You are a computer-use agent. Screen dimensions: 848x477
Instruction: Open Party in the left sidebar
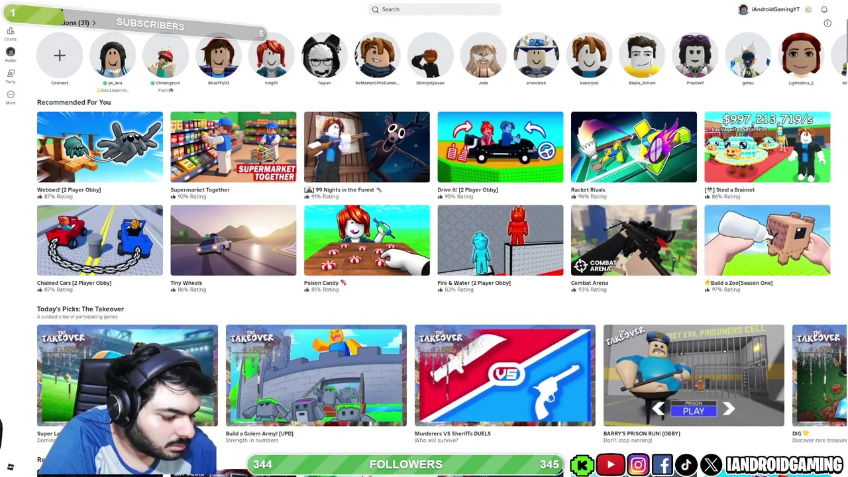coord(11,76)
